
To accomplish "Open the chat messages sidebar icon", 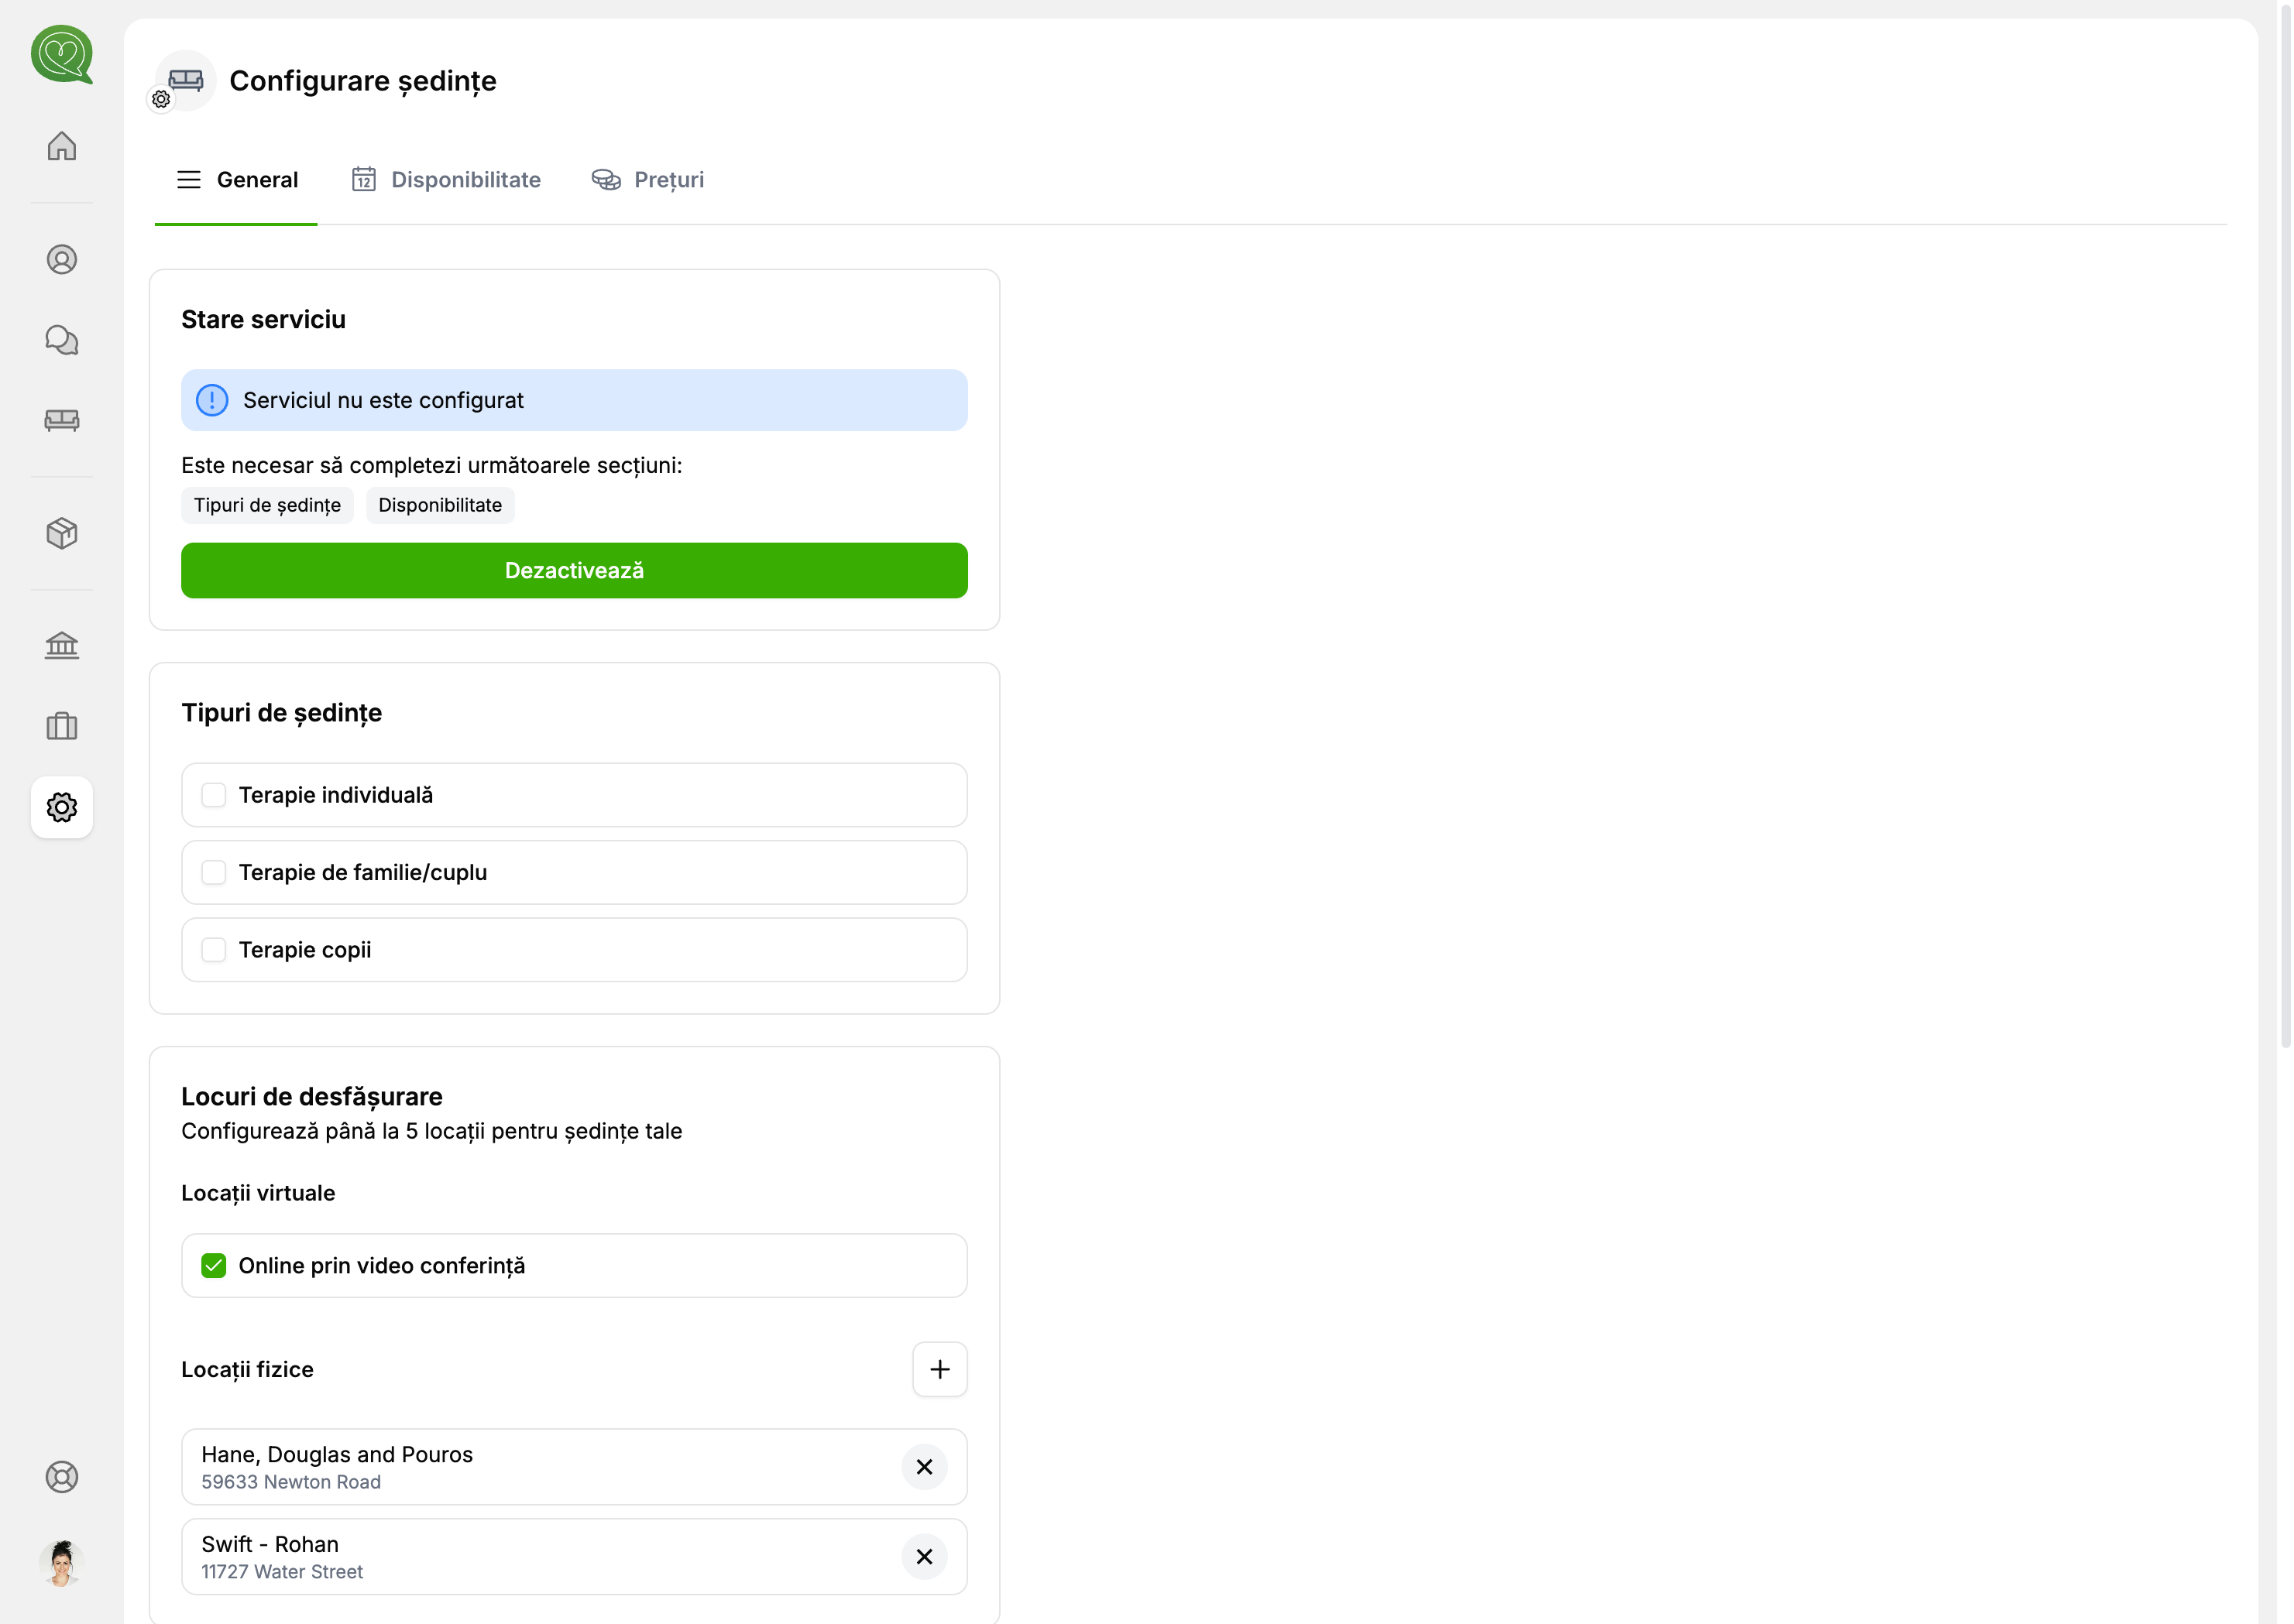I will coord(62,340).
